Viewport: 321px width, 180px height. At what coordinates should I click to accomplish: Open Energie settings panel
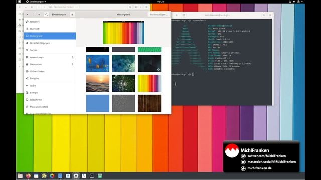pos(50,93)
